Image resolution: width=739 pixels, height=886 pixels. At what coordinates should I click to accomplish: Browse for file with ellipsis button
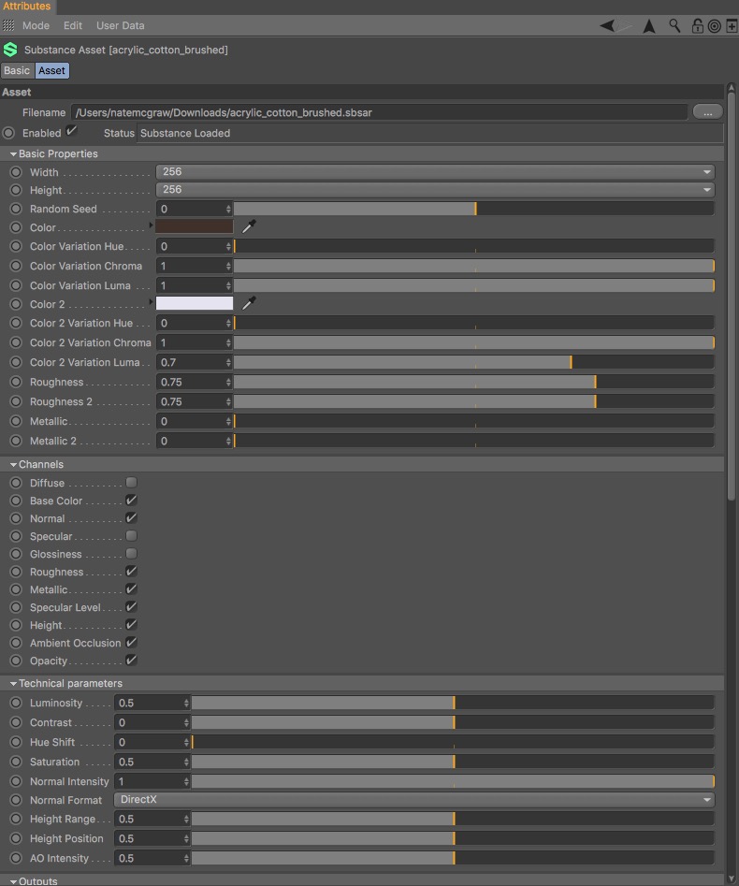[x=707, y=112]
